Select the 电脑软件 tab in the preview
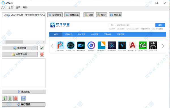The image size is (170, 108). 69,34
